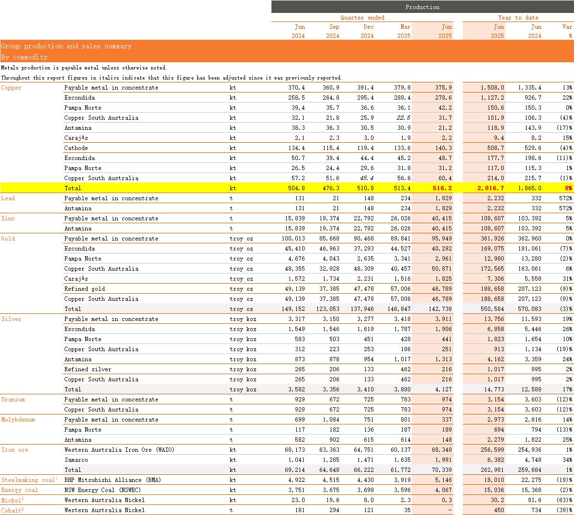Select the Quarter ended column group header
The width and height of the screenshot is (574, 515).
point(362,18)
